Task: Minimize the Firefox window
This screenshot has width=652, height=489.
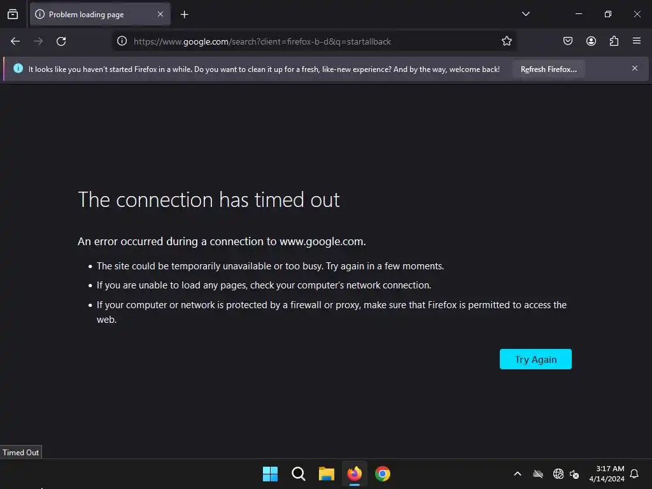Action: [578, 14]
